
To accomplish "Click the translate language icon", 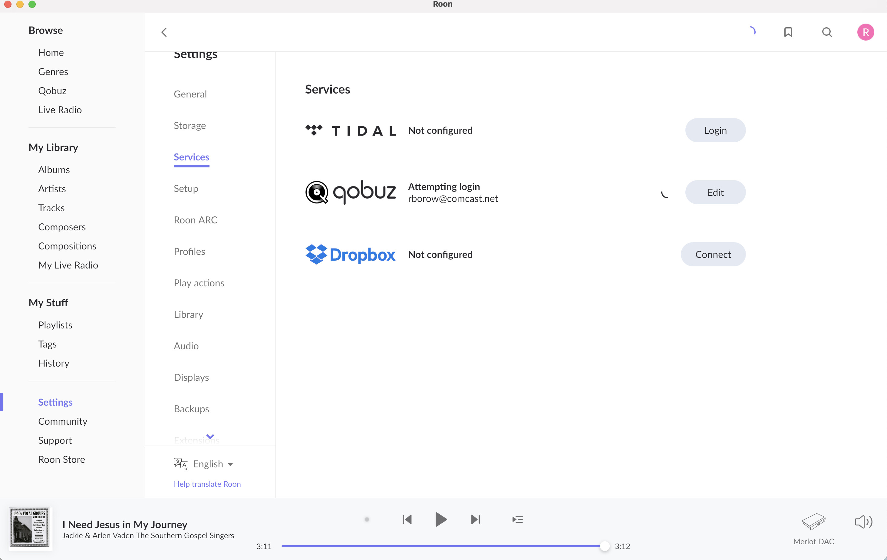I will pyautogui.click(x=181, y=464).
